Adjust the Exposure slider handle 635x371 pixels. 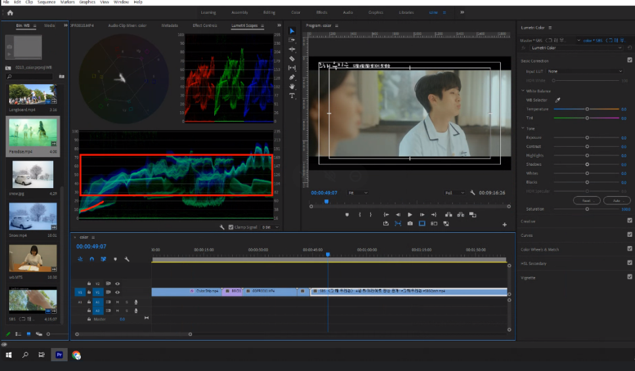click(587, 137)
